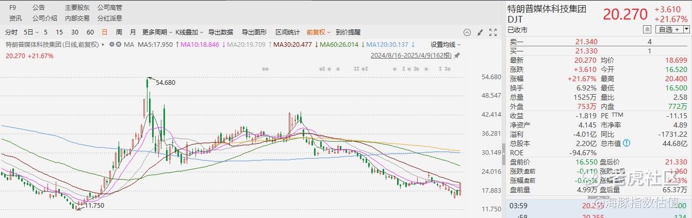
Task: Click the stock name 特朗普媒体科技集团 in the quote panel
Action: pos(547,9)
